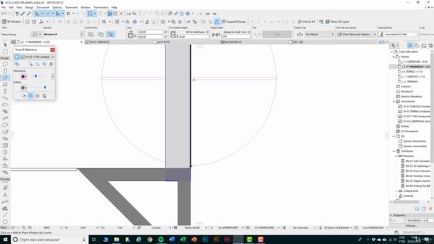The width and height of the screenshot is (434, 244).
Task: Open Spotify from the taskbar
Action: (x=161, y=239)
